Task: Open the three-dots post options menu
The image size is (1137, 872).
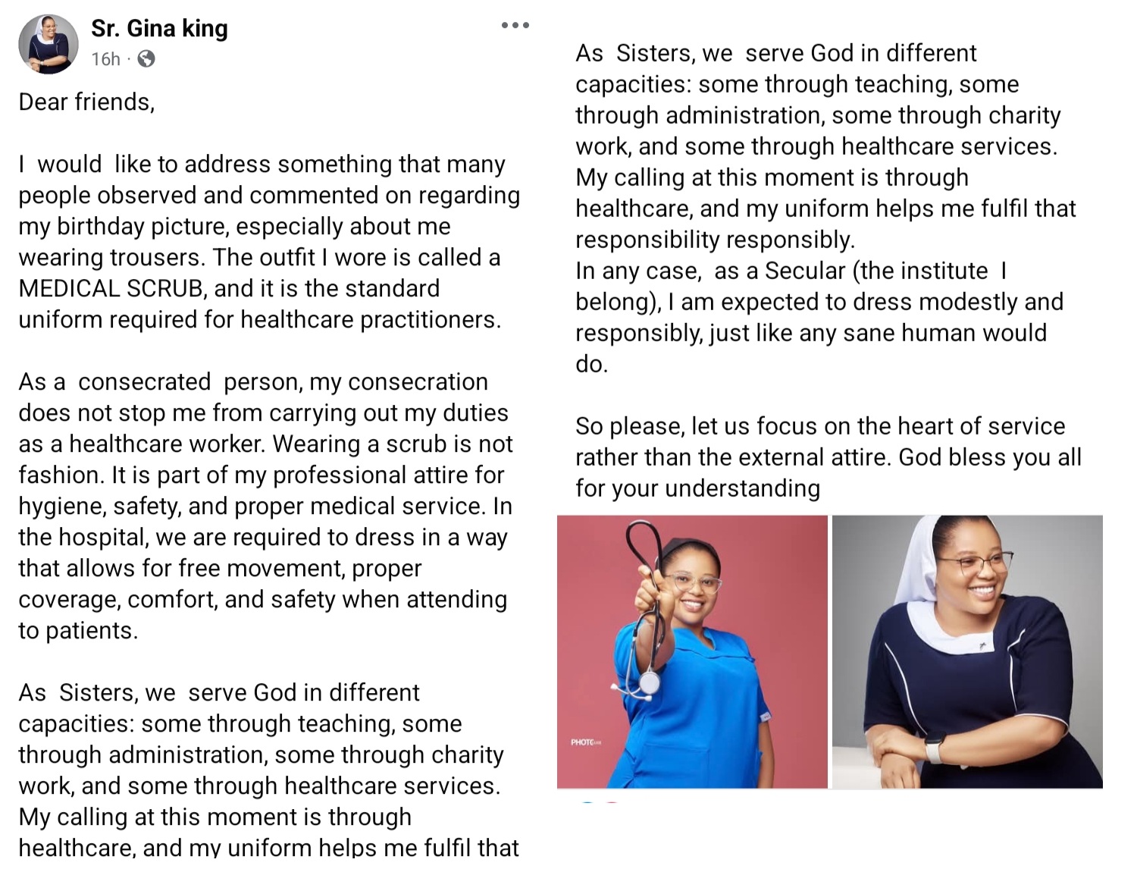Action: 515,26
